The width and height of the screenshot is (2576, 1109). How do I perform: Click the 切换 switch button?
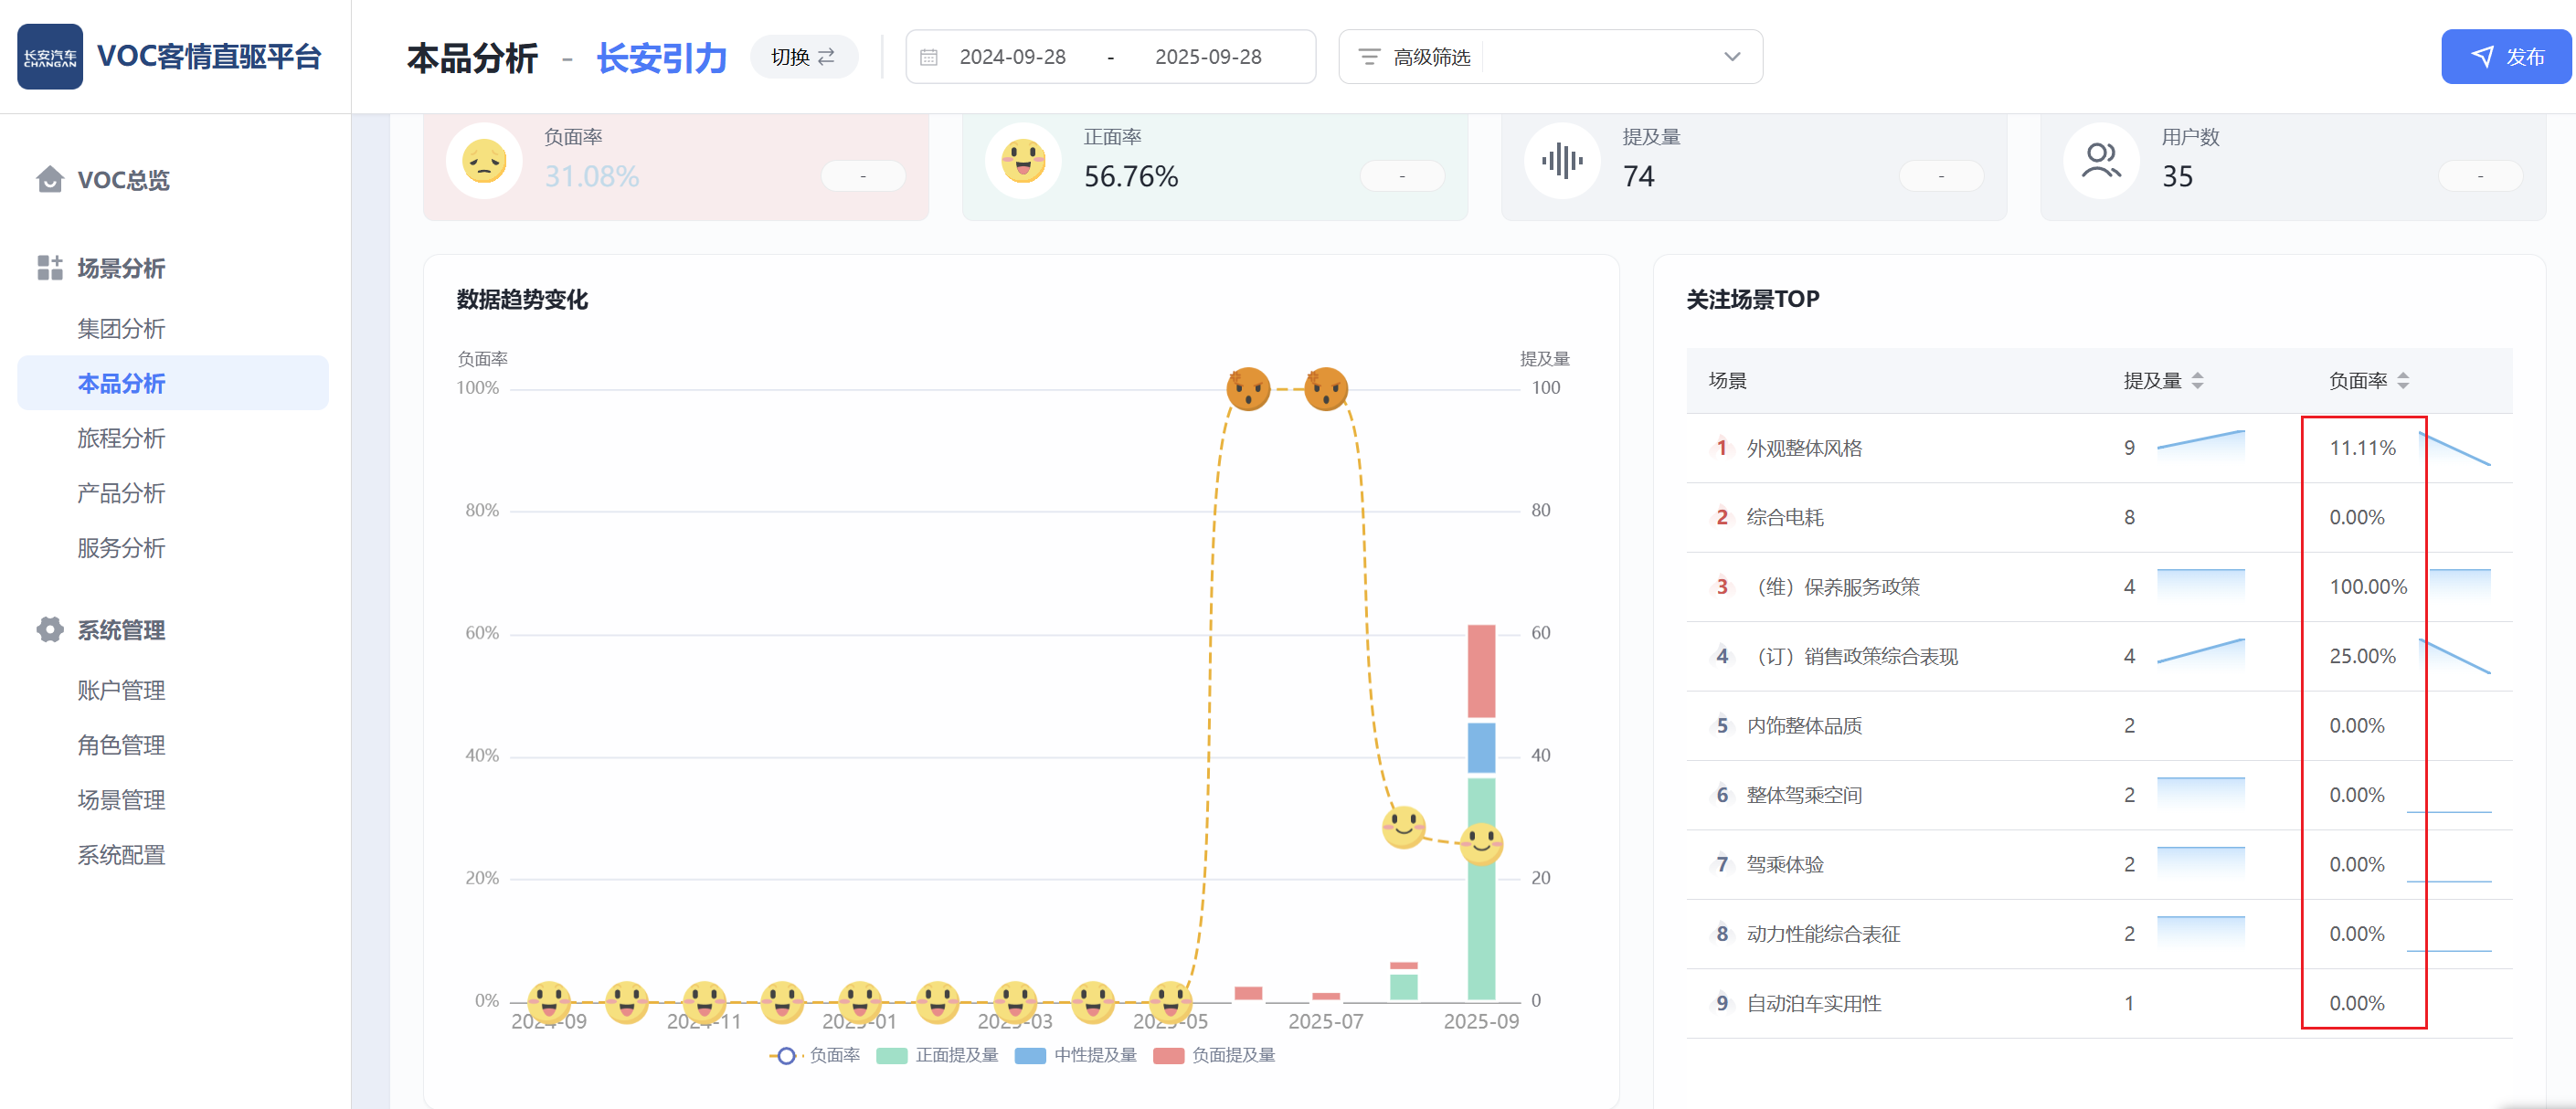pos(803,57)
